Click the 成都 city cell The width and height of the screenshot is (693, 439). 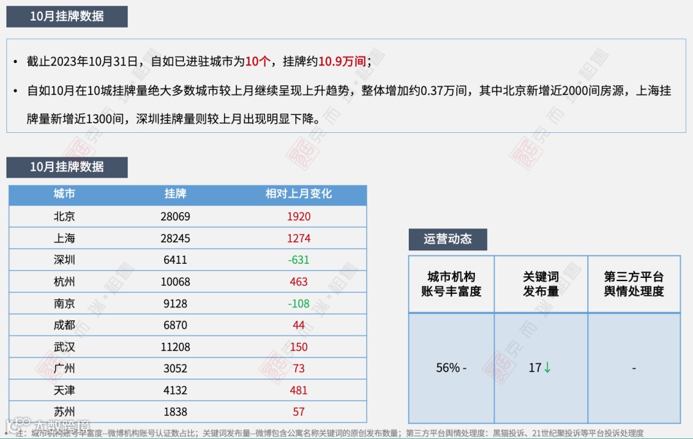[65, 325]
